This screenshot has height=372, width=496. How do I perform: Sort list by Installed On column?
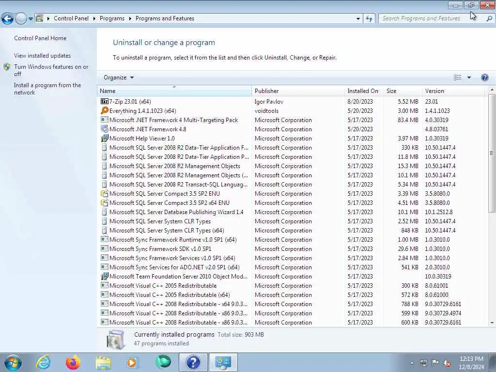[x=364, y=91]
